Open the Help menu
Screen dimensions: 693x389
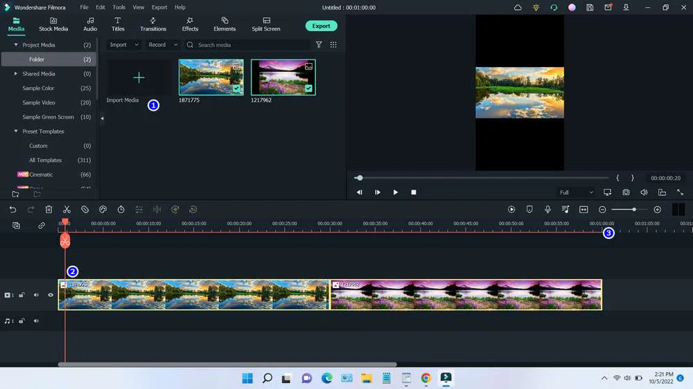pos(180,8)
